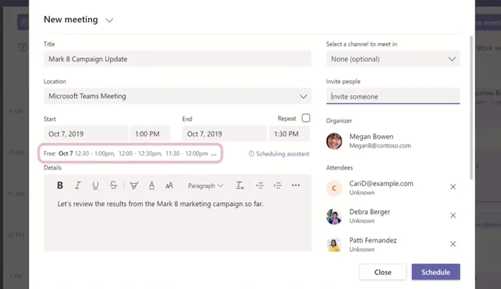Click into the Details message body
Screen dimensions: 501x289
click(x=177, y=223)
